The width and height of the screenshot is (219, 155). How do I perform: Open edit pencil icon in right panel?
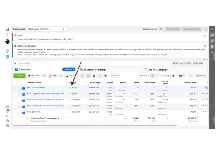[x=212, y=41]
